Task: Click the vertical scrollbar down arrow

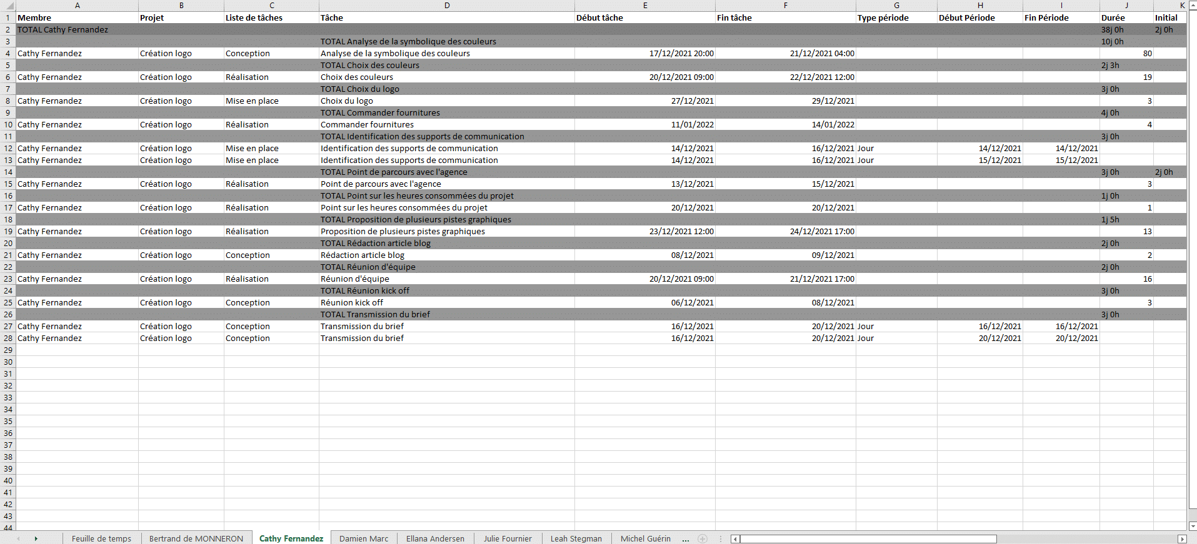Action: [x=1193, y=527]
